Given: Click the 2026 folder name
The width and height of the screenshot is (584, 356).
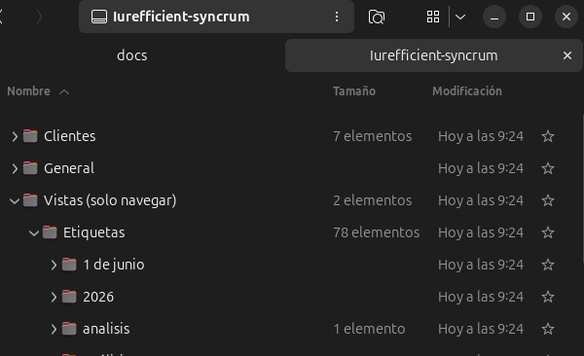Looking at the screenshot, I should pos(98,297).
